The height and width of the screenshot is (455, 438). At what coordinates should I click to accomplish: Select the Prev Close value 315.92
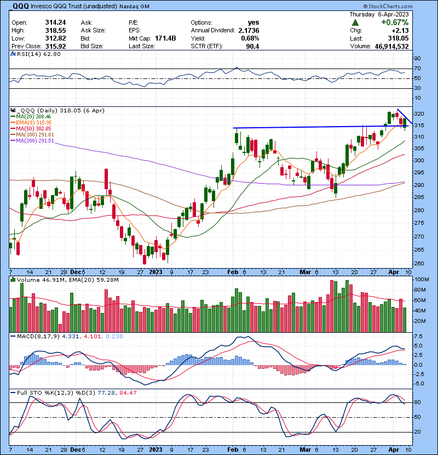click(x=55, y=46)
